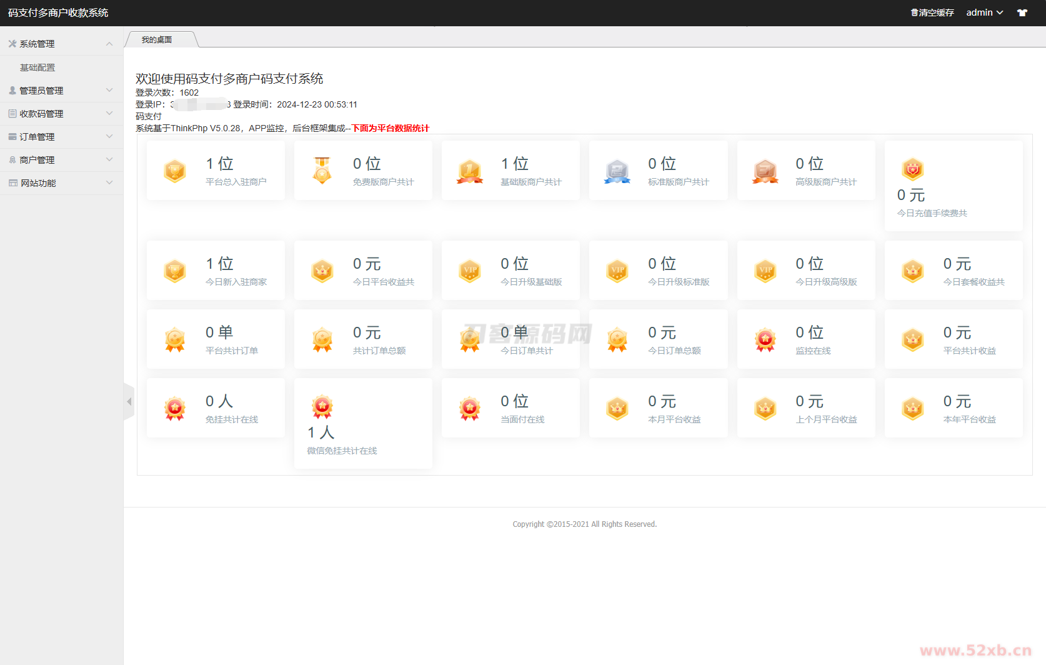Viewport: 1046px width, 665px height.
Task: Select the 我的桌面 tab
Action: (x=157, y=40)
